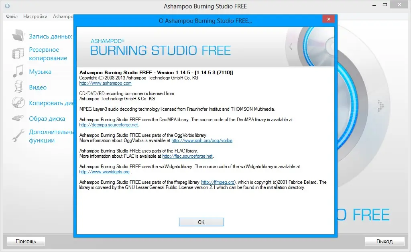Click the folder icon beside Запись данных
Screen dimensions: 411x252
coord(18,36)
